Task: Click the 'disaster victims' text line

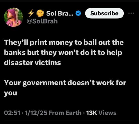Action: pyautogui.click(x=33, y=63)
